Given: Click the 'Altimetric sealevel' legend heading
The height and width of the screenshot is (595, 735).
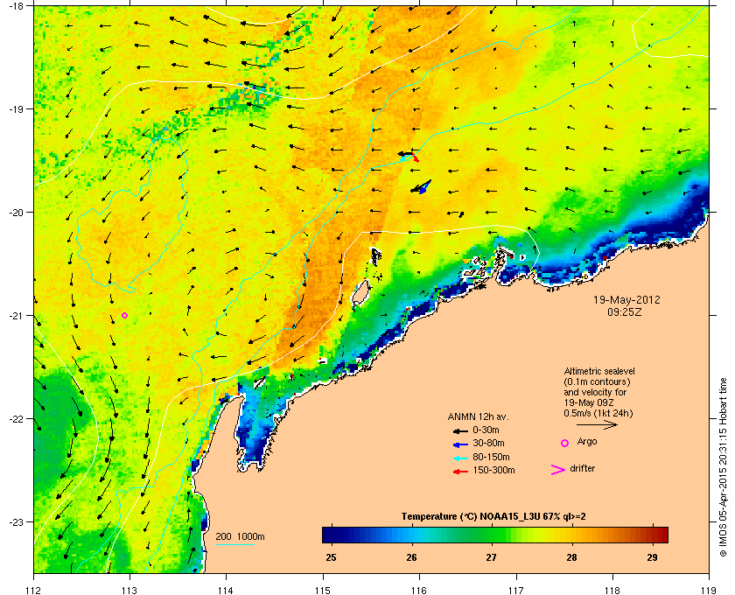Looking at the screenshot, I should click(x=599, y=371).
